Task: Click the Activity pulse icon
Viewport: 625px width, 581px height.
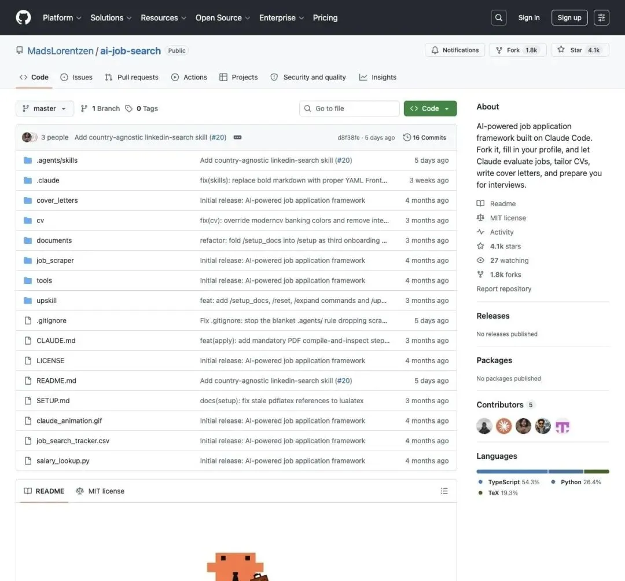Action: (480, 232)
